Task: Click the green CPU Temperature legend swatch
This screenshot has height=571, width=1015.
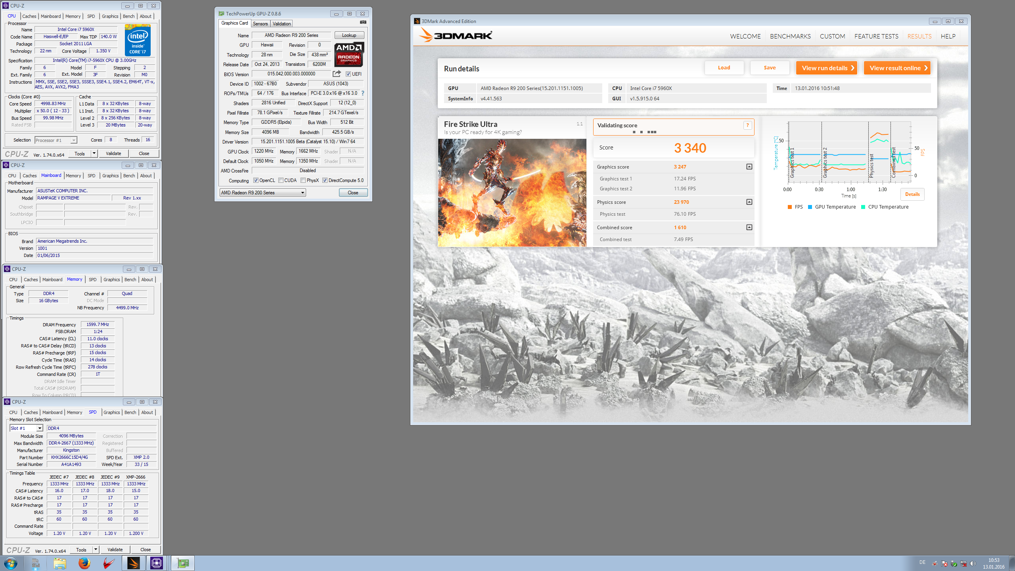Action: coord(863,207)
